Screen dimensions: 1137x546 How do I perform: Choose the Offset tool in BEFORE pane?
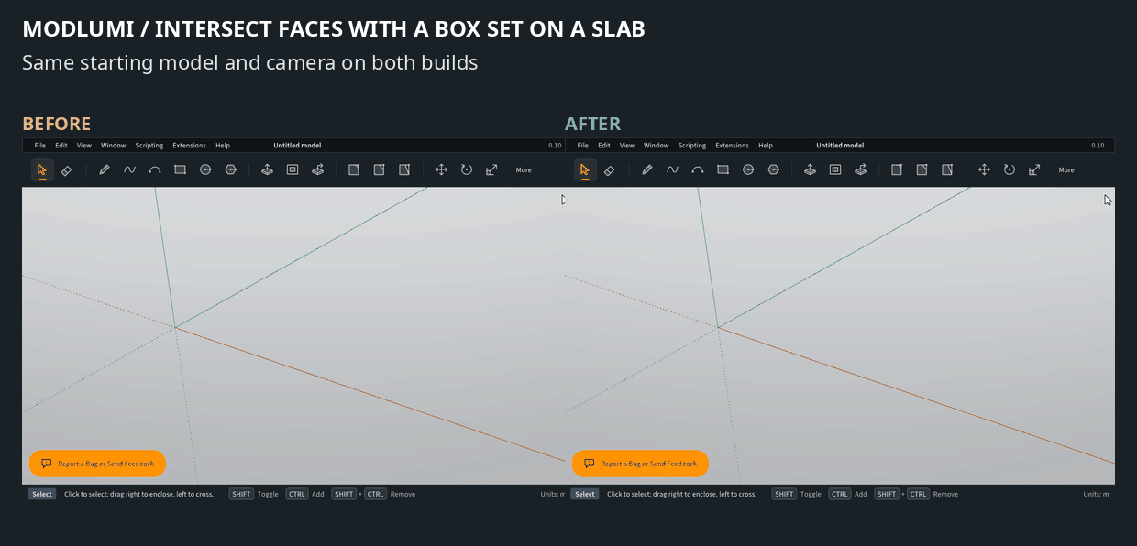[x=293, y=169]
